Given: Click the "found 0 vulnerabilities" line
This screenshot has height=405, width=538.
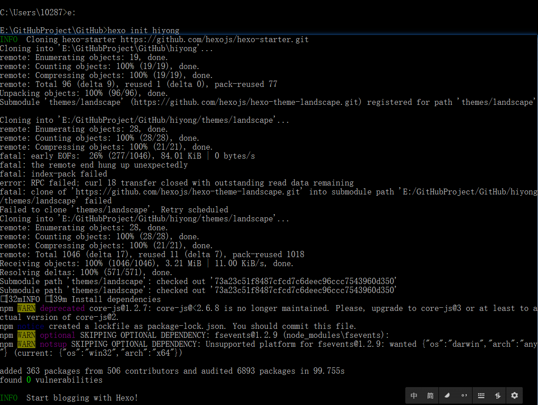Looking at the screenshot, I should 51,380.
